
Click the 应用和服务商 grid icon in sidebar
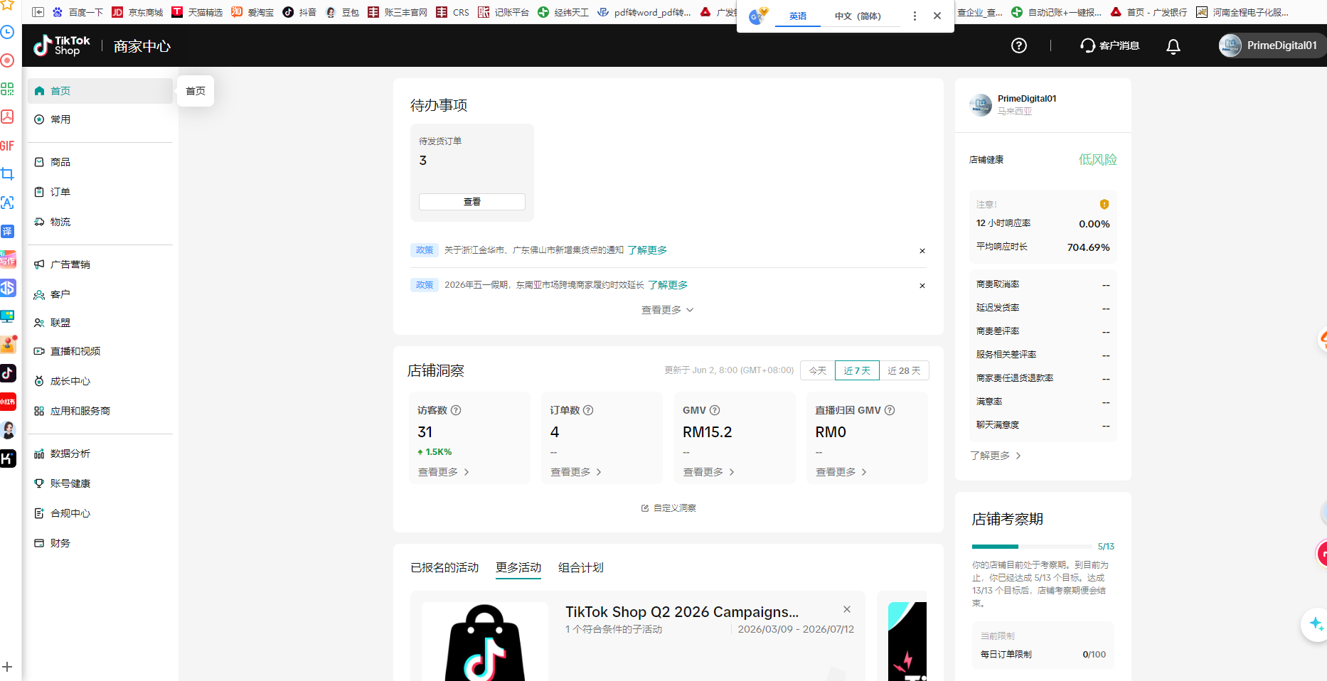(39, 411)
